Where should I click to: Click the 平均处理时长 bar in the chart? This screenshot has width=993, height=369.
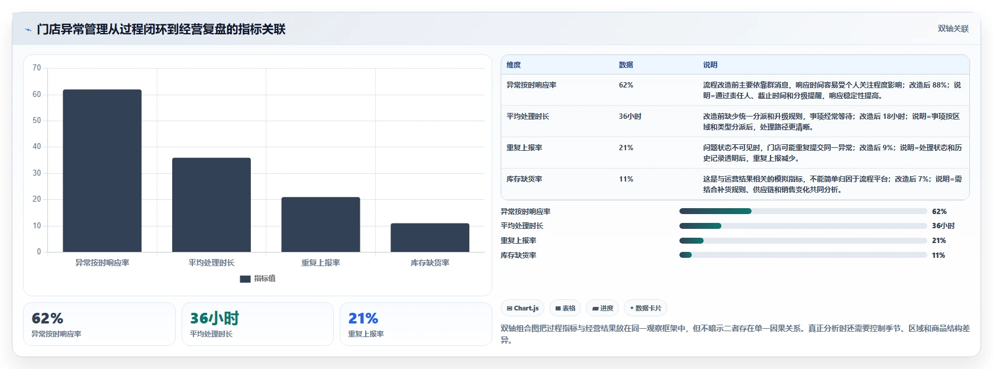pyautogui.click(x=211, y=205)
